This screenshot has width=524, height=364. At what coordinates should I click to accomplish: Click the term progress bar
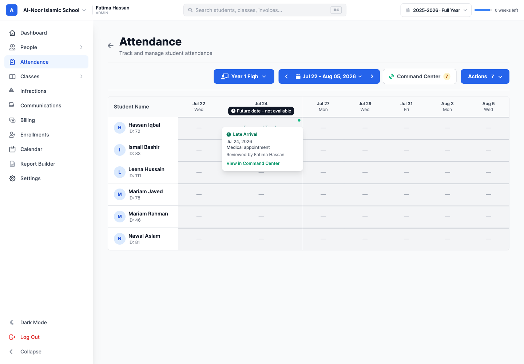point(483,10)
